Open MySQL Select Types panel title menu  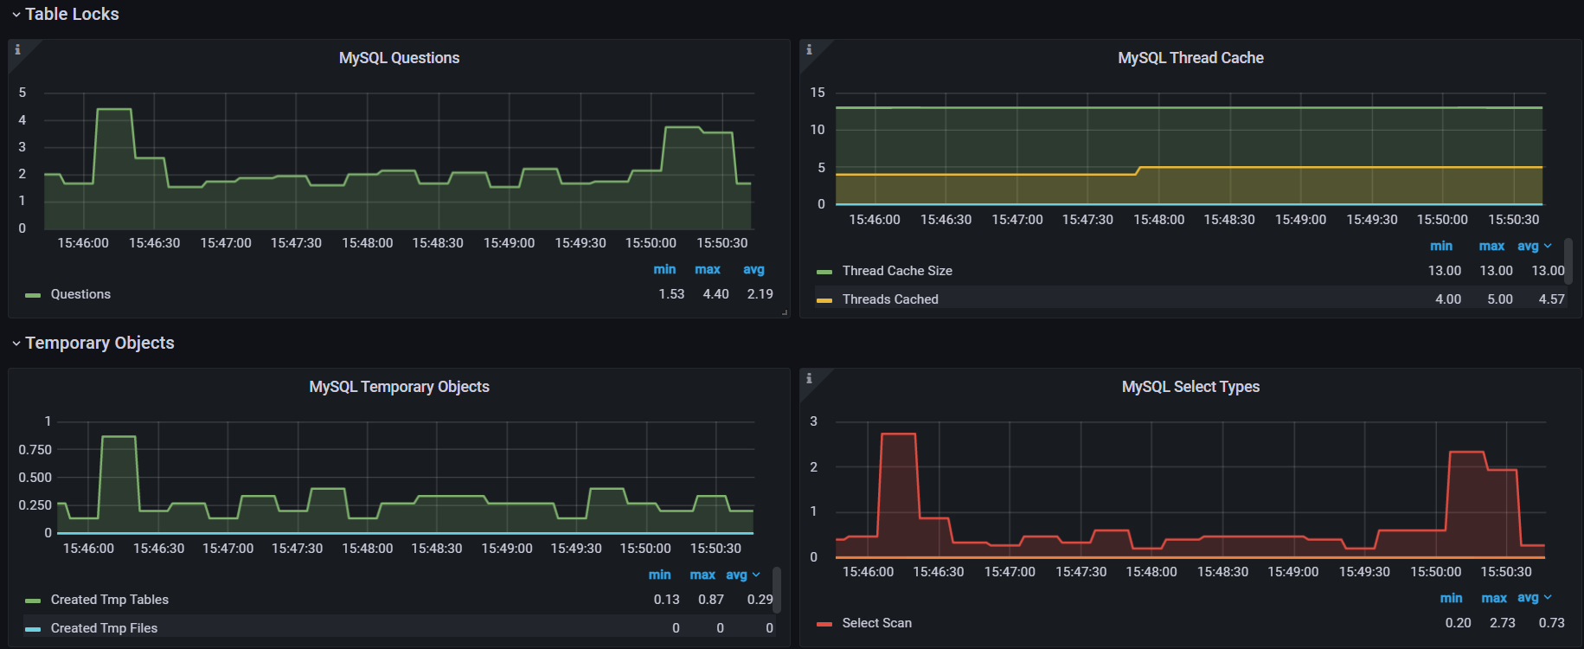pyautogui.click(x=1190, y=387)
